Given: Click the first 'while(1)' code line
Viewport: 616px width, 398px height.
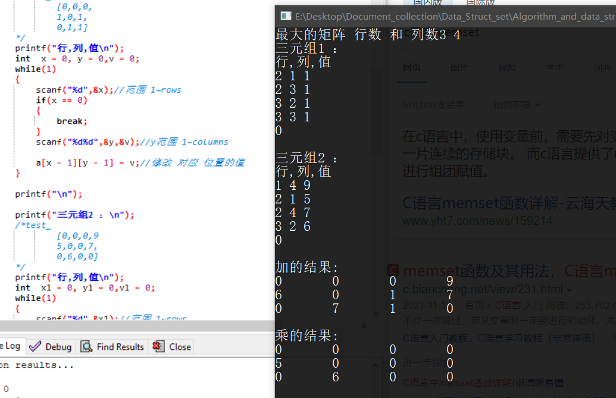Looking at the screenshot, I should pyautogui.click(x=36, y=69).
